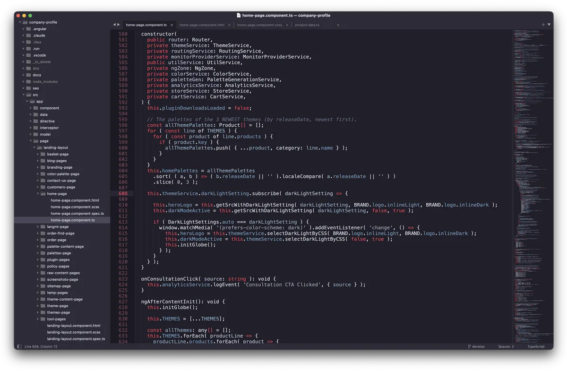The height and width of the screenshot is (372, 567).
Task: Click the directive folder icon
Action: (x=36, y=121)
